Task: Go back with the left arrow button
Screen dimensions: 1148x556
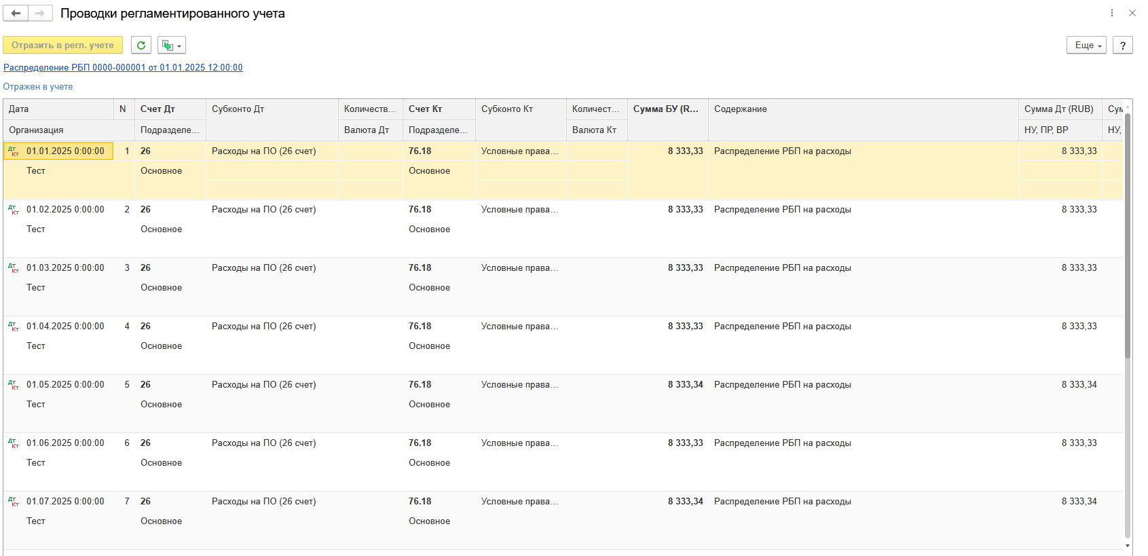Action: click(16, 13)
